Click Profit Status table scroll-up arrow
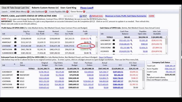 97,37
